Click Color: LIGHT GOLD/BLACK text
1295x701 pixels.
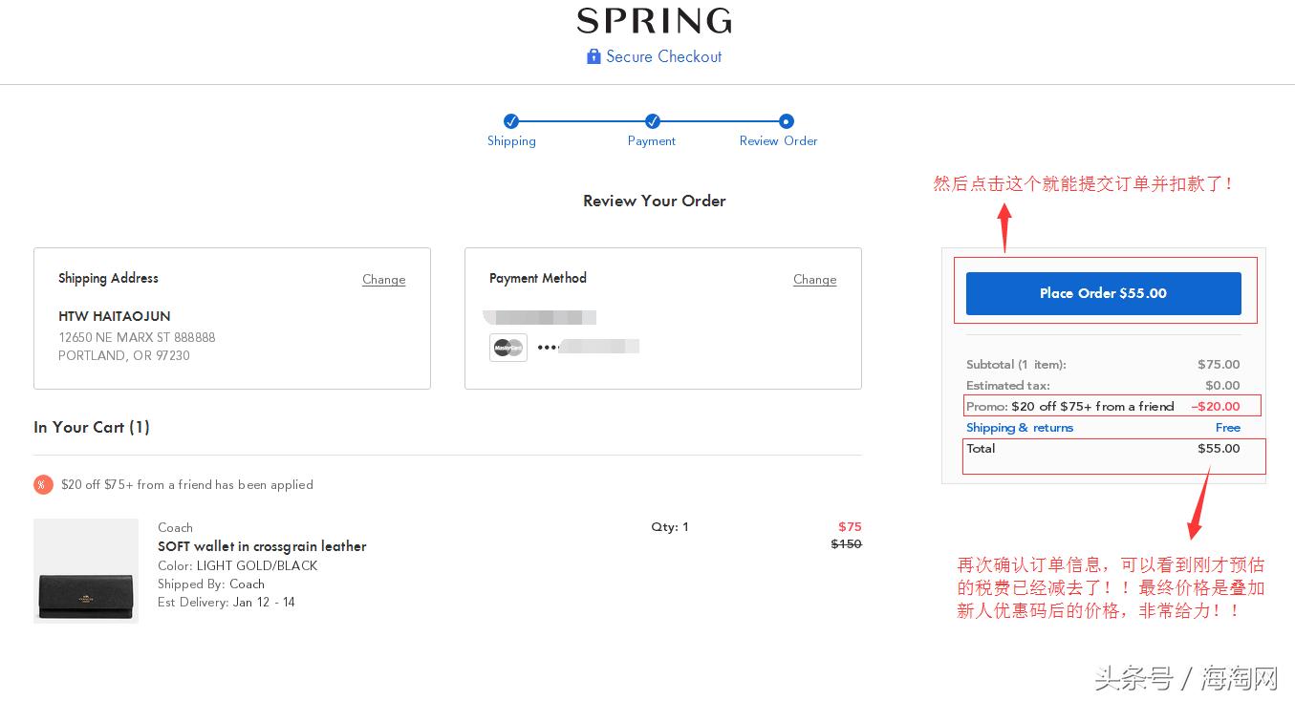(238, 565)
